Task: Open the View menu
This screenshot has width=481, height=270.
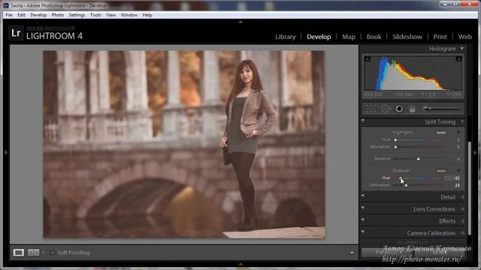Action: tap(111, 15)
